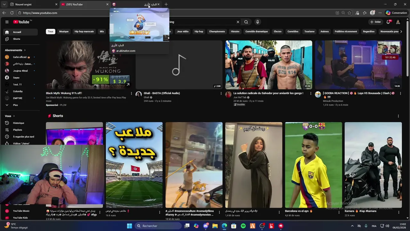
Task: Open YouTube notifications bell
Action: pos(388,22)
